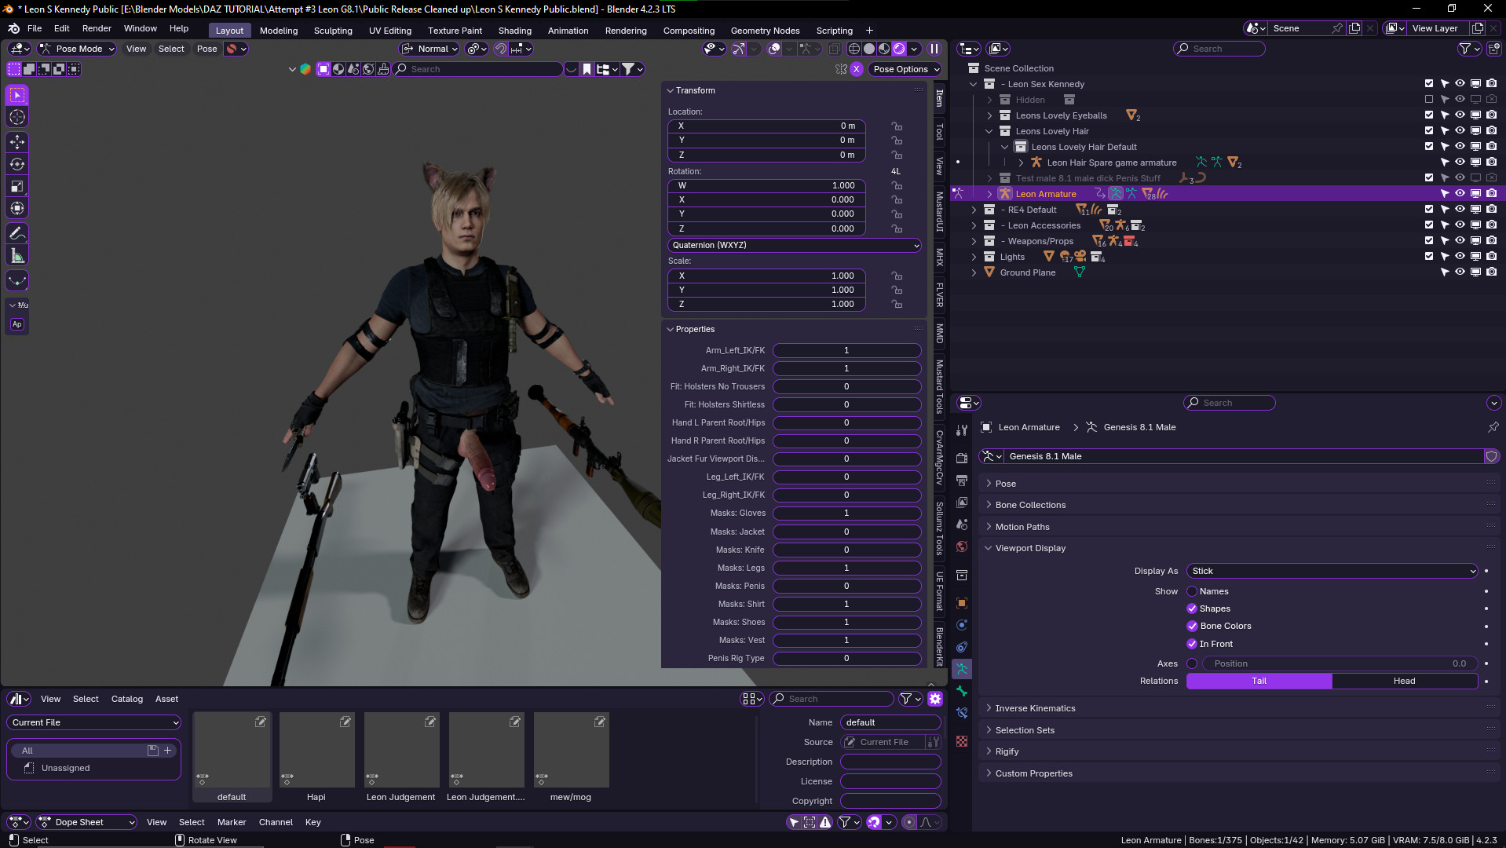Image resolution: width=1506 pixels, height=848 pixels.
Task: Set Relations to Head
Action: (x=1405, y=681)
